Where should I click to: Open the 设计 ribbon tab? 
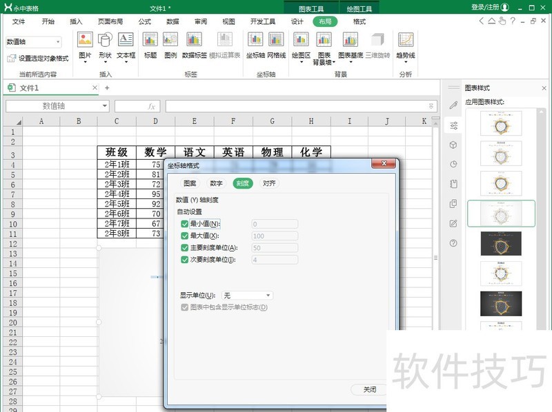[297, 21]
